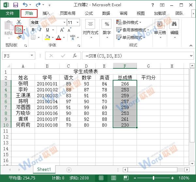196x182 pixels.
Task: Switch to the 数据 (Data) tab
Action: pyautogui.click(x=106, y=13)
